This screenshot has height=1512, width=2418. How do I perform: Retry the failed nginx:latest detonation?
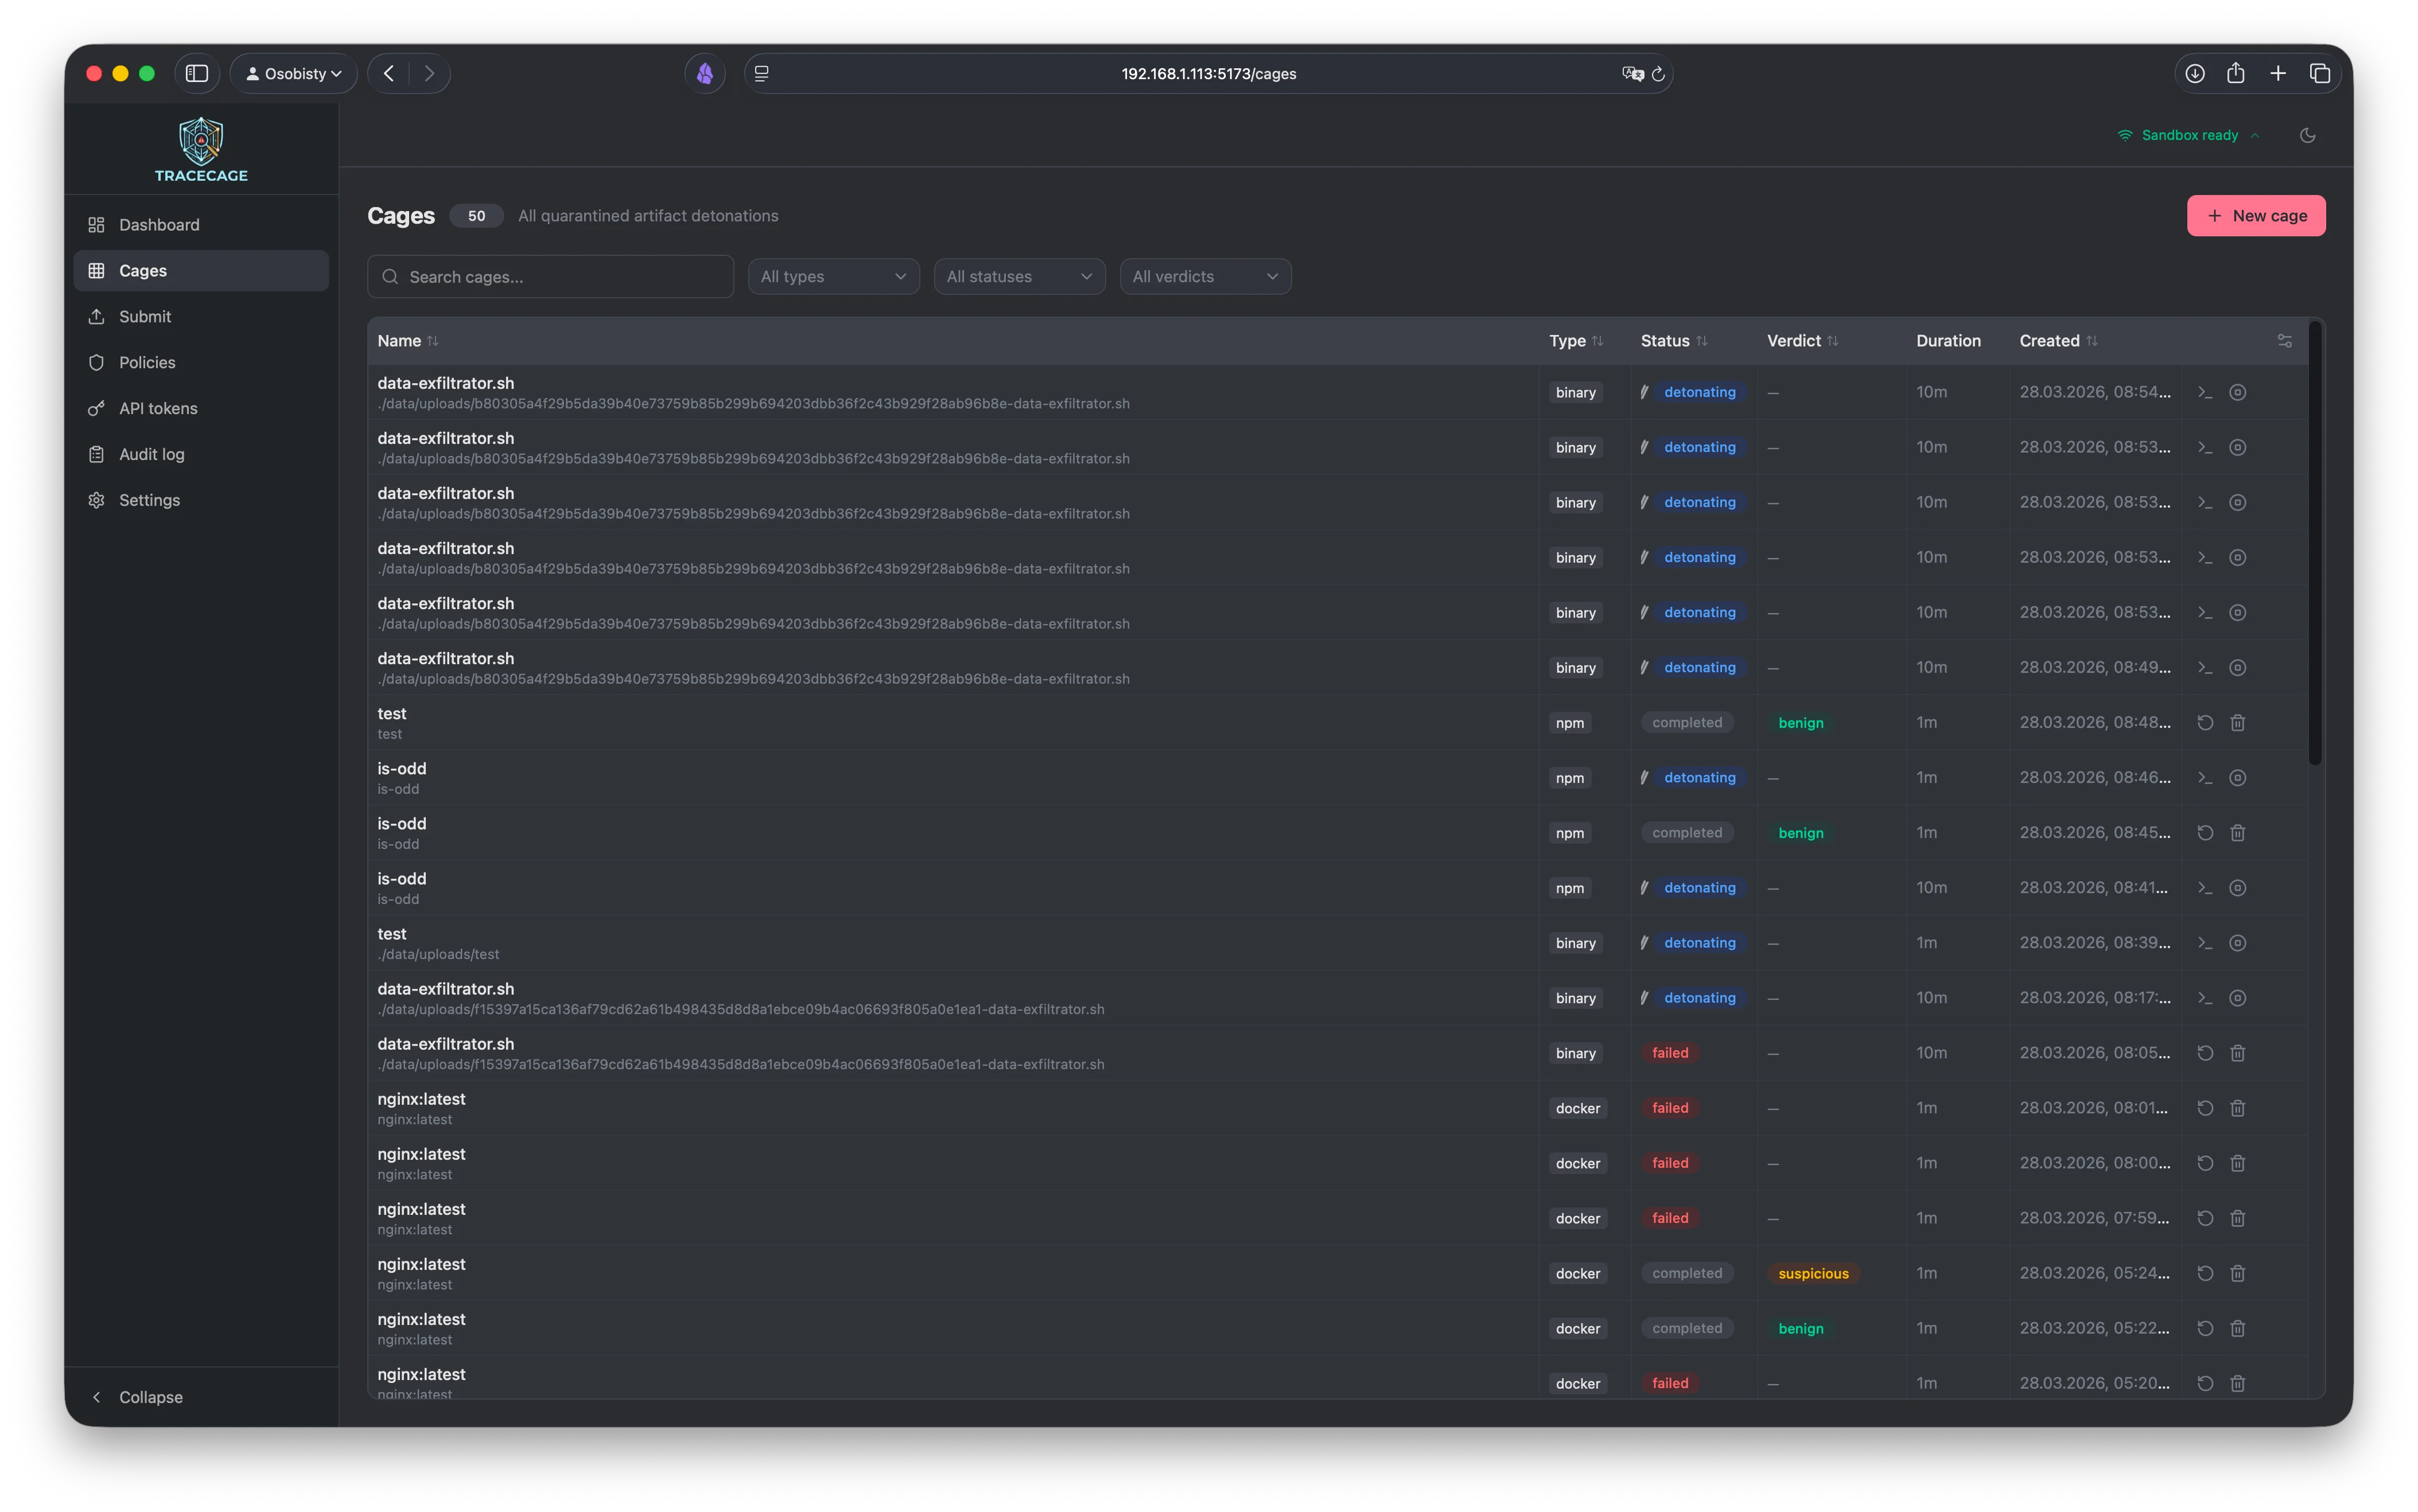2206,1108
